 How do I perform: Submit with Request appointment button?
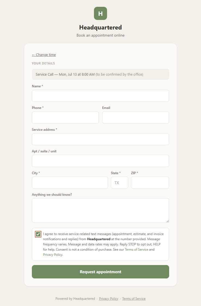100,272
